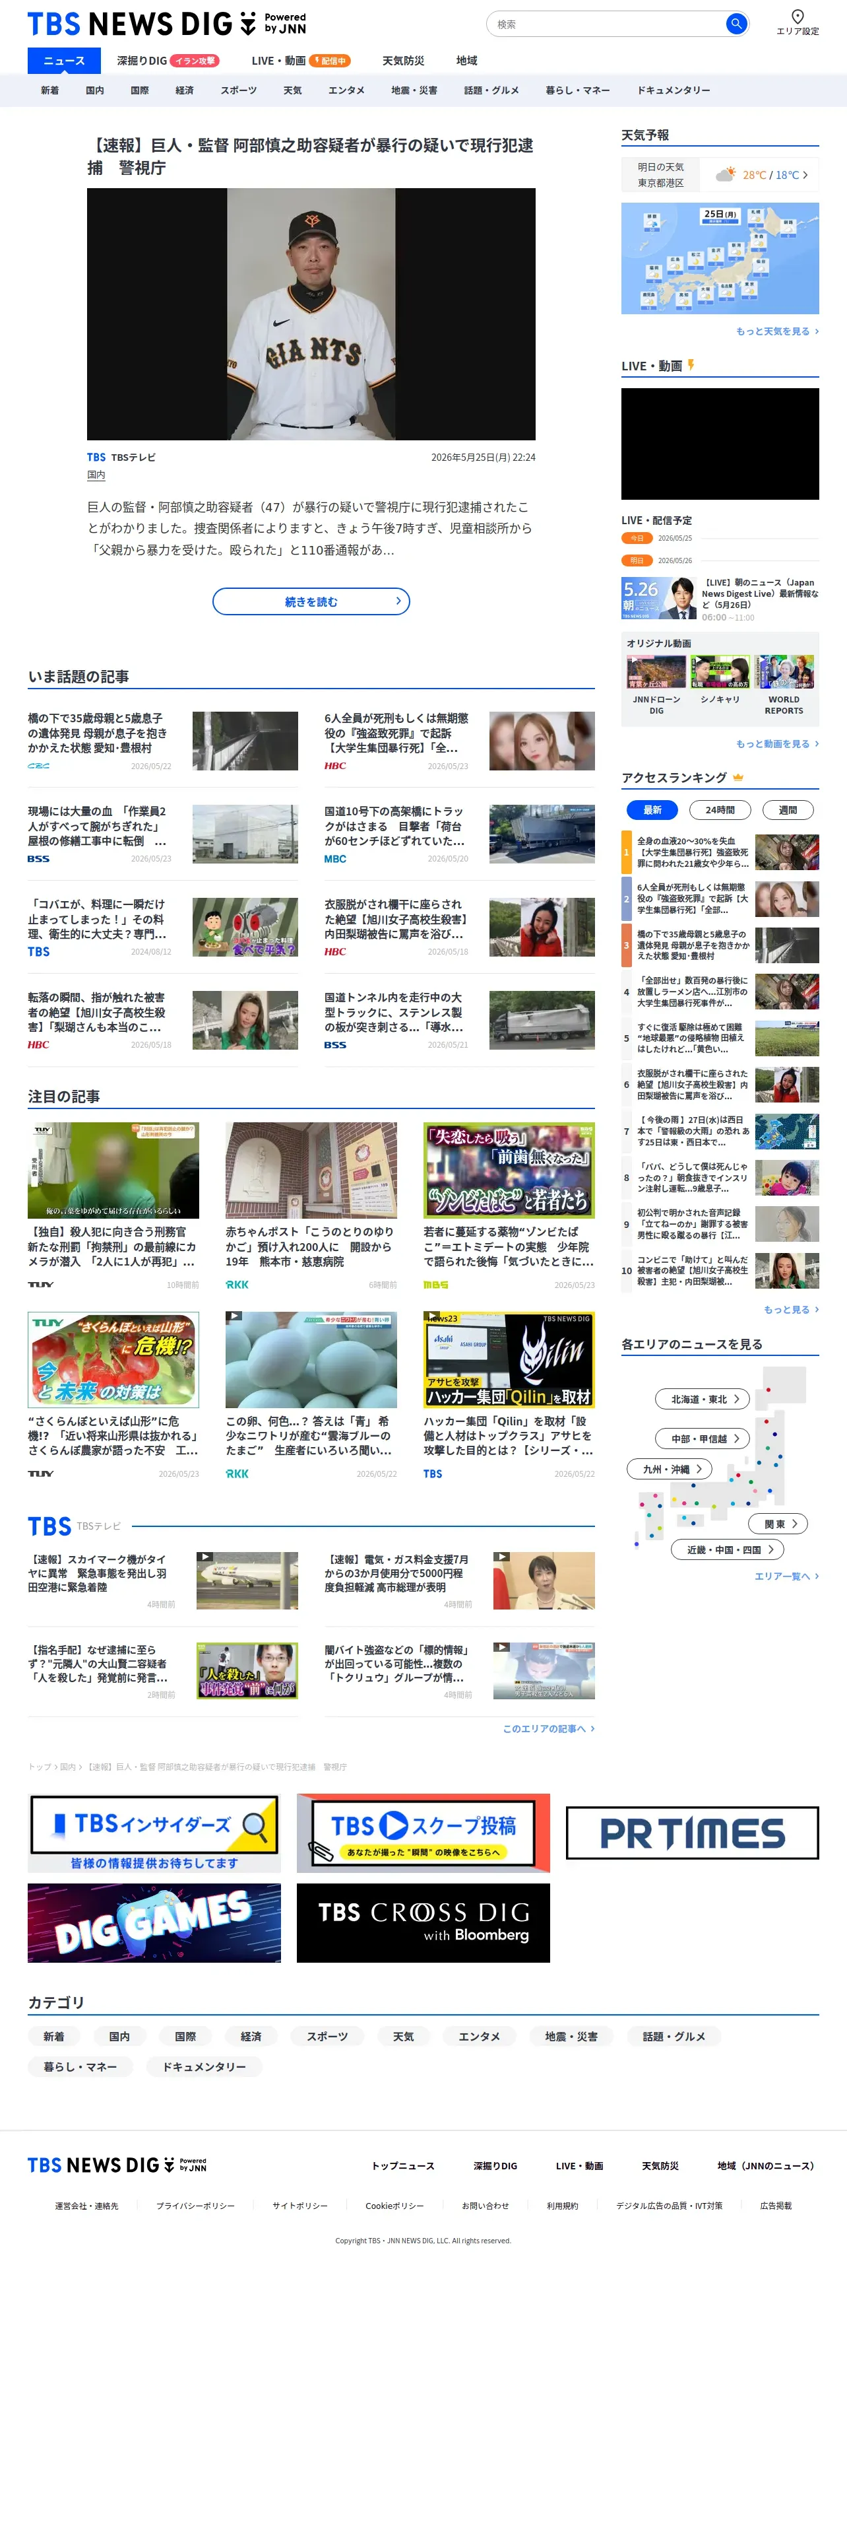Switch to the 天気防災 tab in the top navigation

(x=403, y=61)
